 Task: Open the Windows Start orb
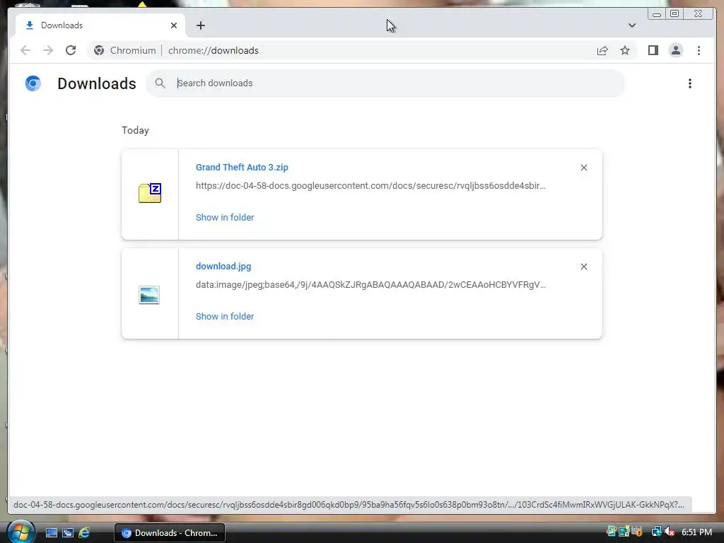(x=21, y=532)
